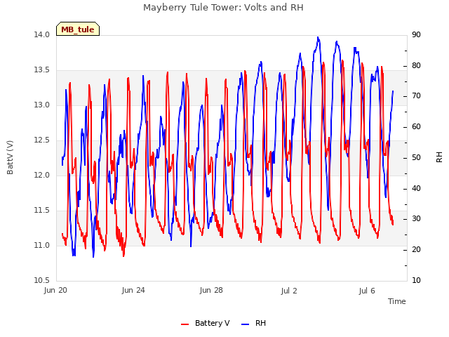
Task: Click the 10.5 left axis value
Action: 42,280
